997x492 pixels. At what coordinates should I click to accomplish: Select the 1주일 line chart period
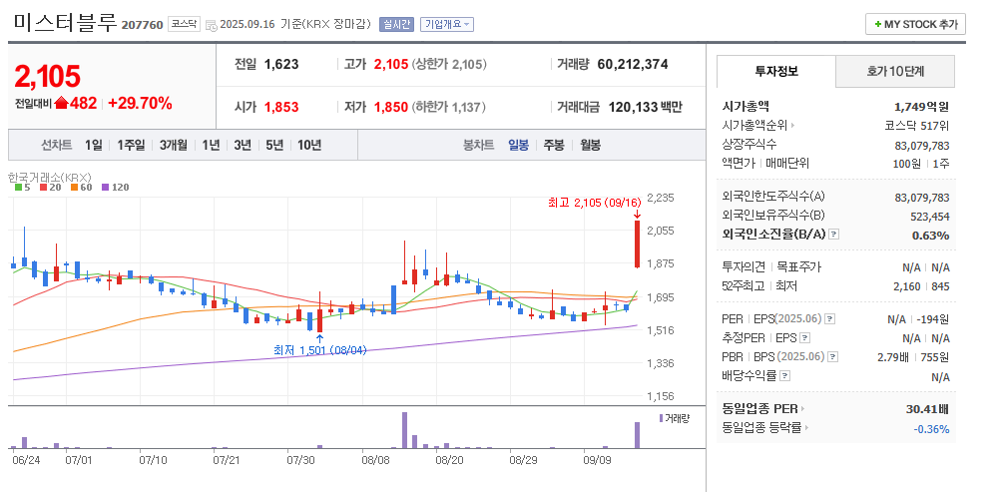pyautogui.click(x=131, y=145)
